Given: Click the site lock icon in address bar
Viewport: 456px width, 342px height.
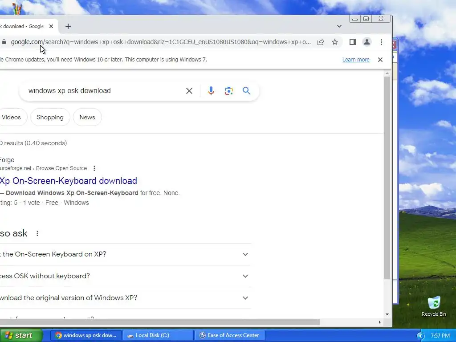Looking at the screenshot, I should (4, 42).
